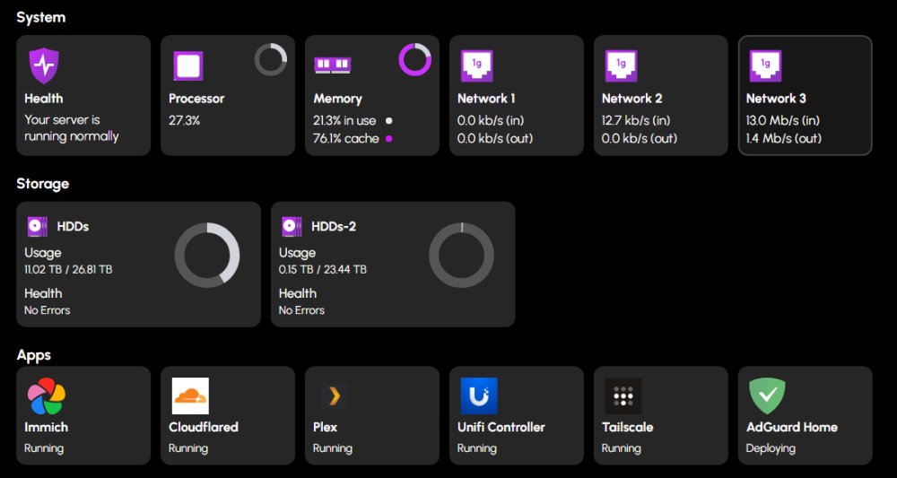Click the HDDs-2 storage usage donut chart
897x478 pixels.
click(461, 256)
